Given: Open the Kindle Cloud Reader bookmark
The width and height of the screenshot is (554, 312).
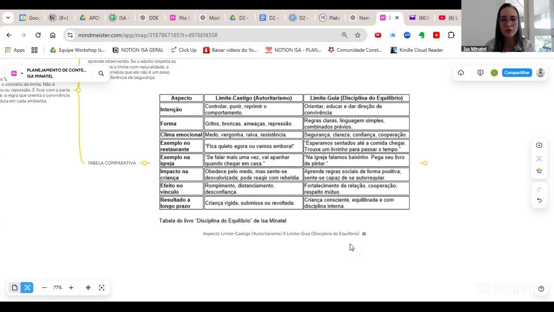Looking at the screenshot, I should [417, 50].
